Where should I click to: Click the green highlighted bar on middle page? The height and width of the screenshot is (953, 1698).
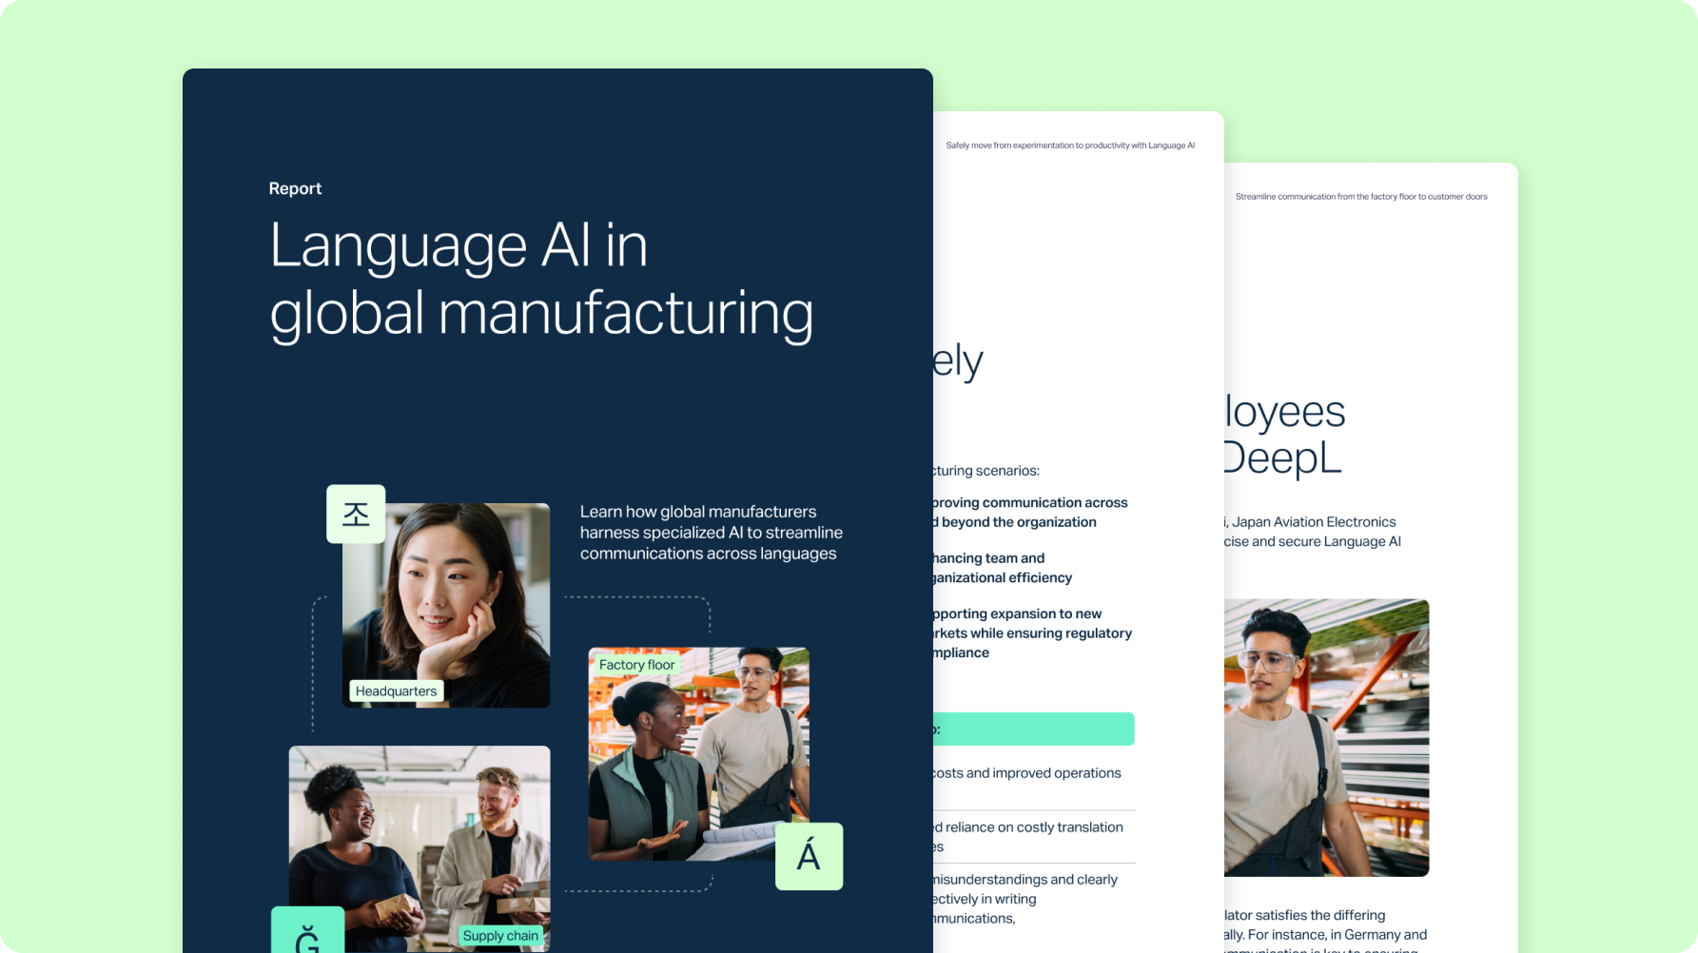point(1034,729)
